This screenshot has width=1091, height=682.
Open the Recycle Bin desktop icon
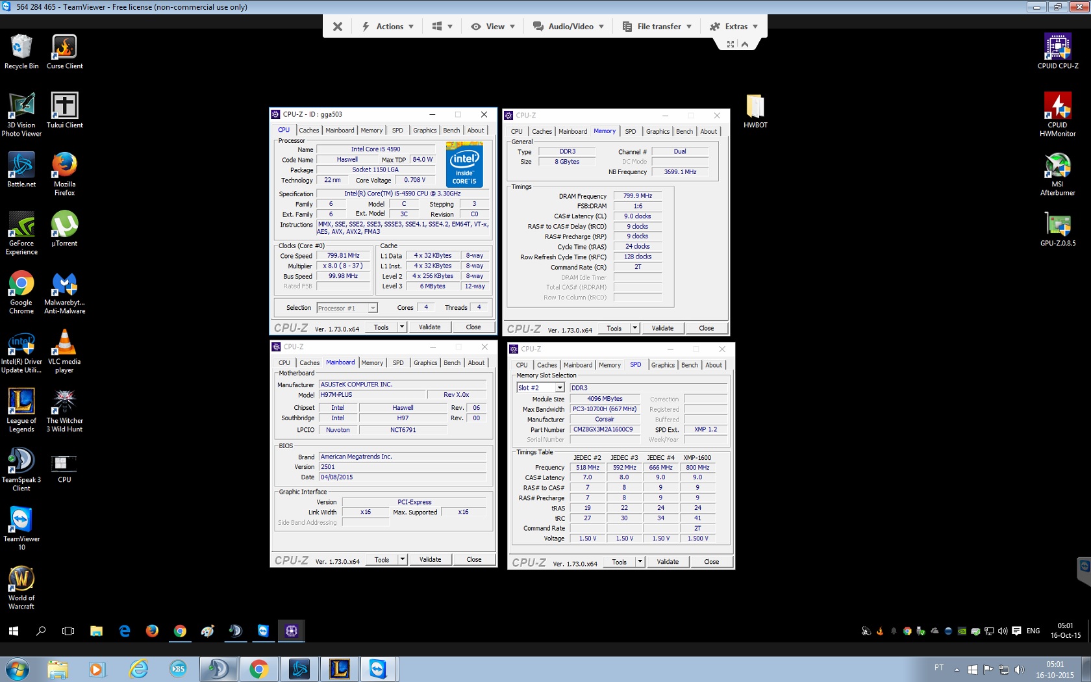21,52
